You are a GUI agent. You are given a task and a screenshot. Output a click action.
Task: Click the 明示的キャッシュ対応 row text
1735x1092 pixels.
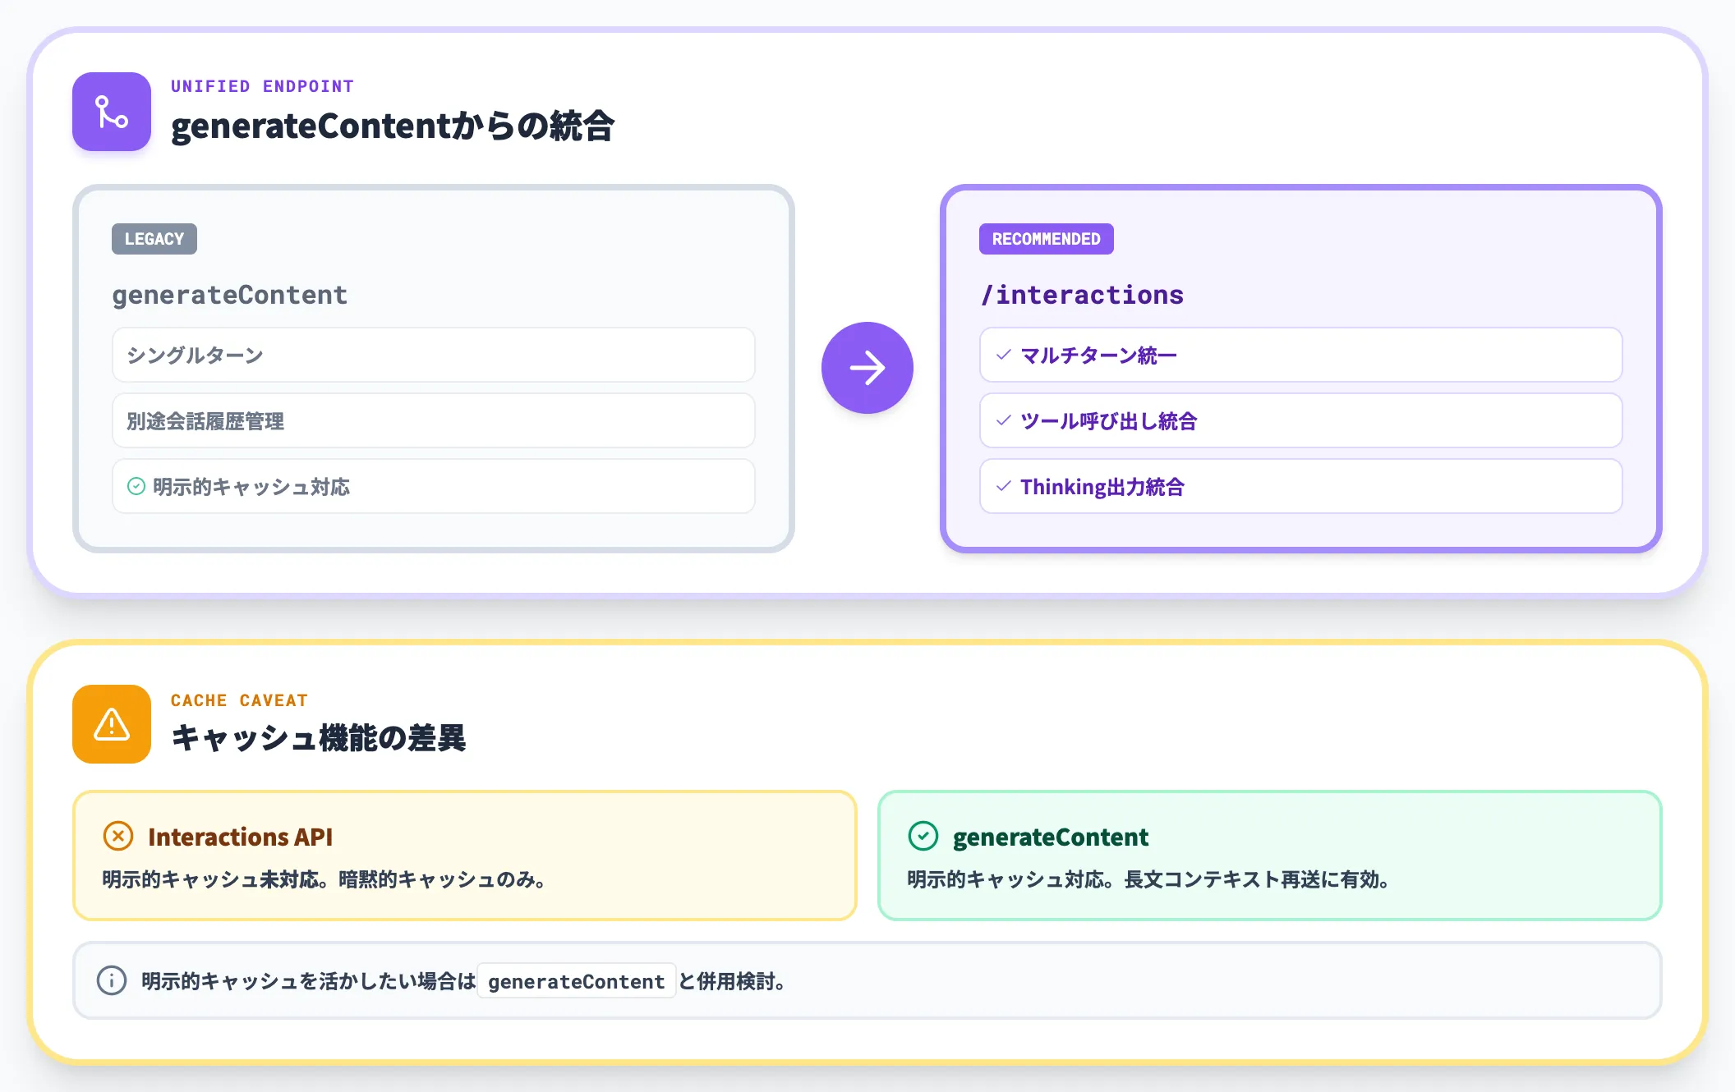[x=251, y=487]
